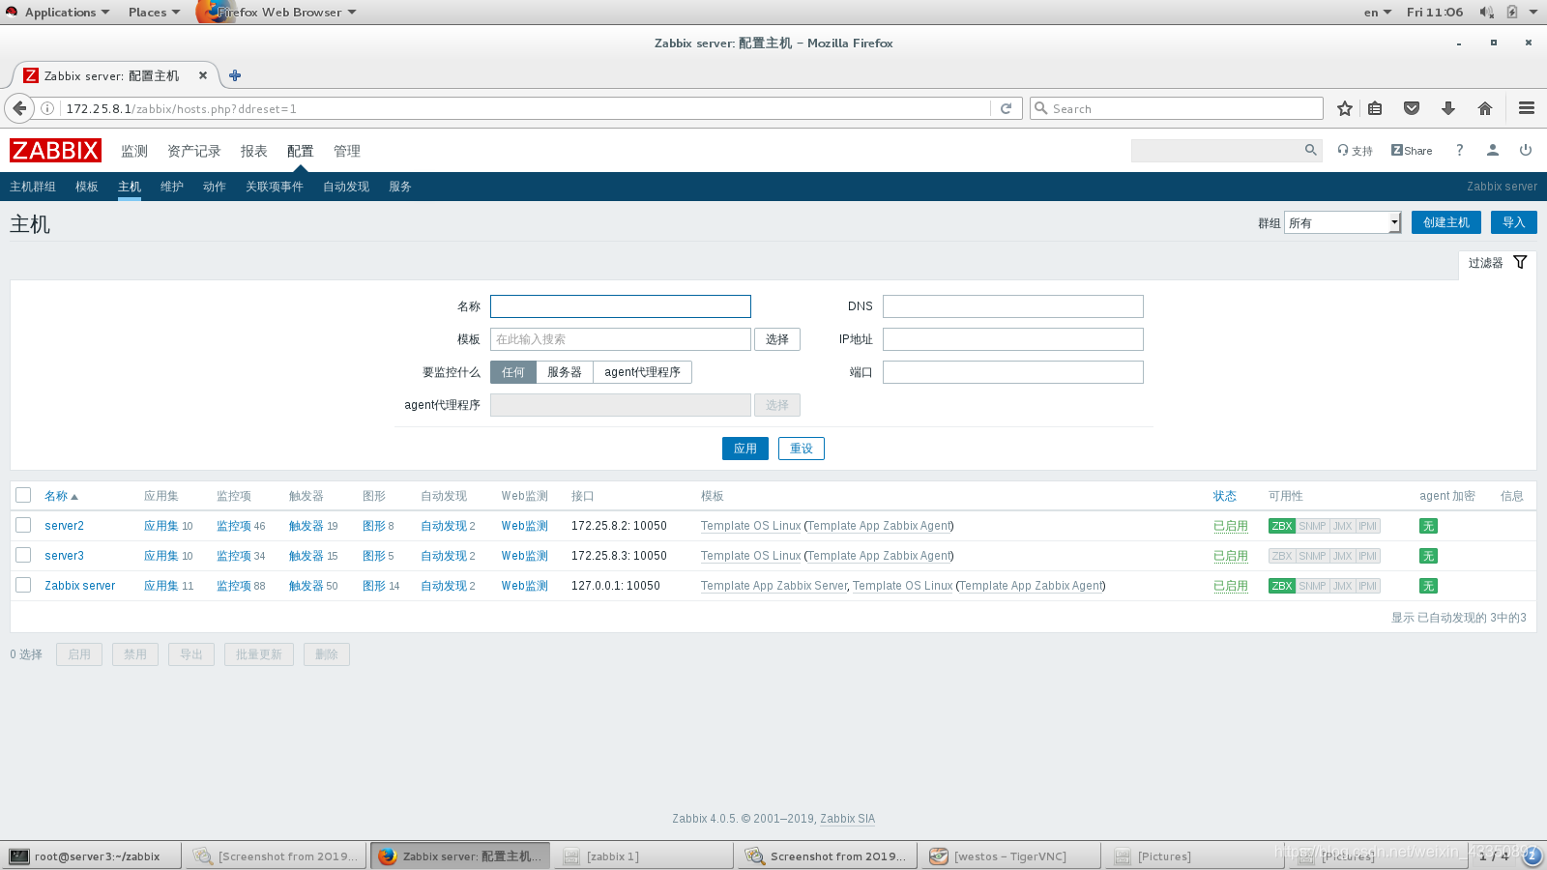Image resolution: width=1547 pixels, height=870 pixels.
Task: Open 触发器 link for Zabbix server
Action: tap(306, 586)
